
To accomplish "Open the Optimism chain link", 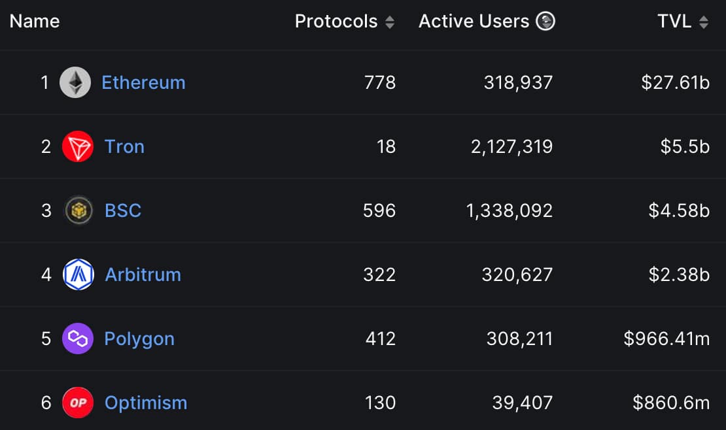I will pyautogui.click(x=146, y=403).
